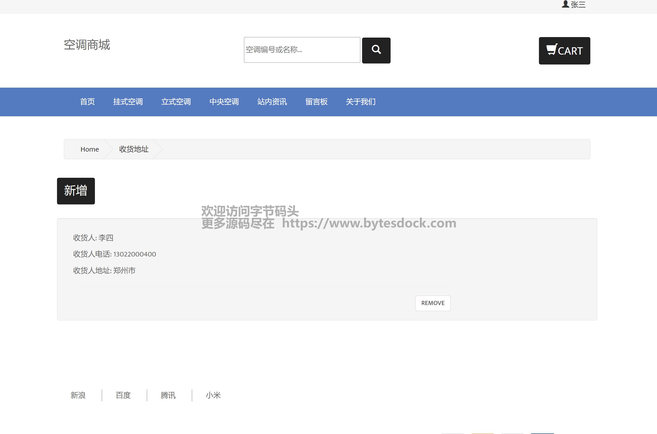Screen dimensions: 657x434
Task: Open 中央空调 in the navigation
Action: [224, 102]
